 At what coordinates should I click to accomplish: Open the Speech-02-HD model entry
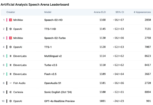[x=53, y=20]
